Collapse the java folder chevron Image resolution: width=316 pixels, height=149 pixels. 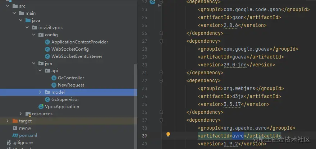[x=21, y=20]
